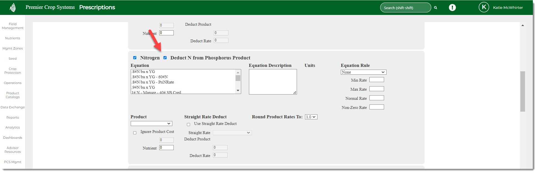
Task: Select equation .8#N/bu x YG - 60#N
Action: click(x=150, y=77)
